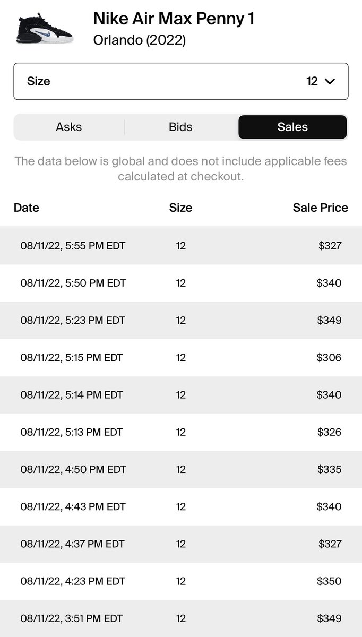Click the Nike Air Max Penny sneaker thumbnail
This screenshot has width=362, height=637.
tap(44, 31)
